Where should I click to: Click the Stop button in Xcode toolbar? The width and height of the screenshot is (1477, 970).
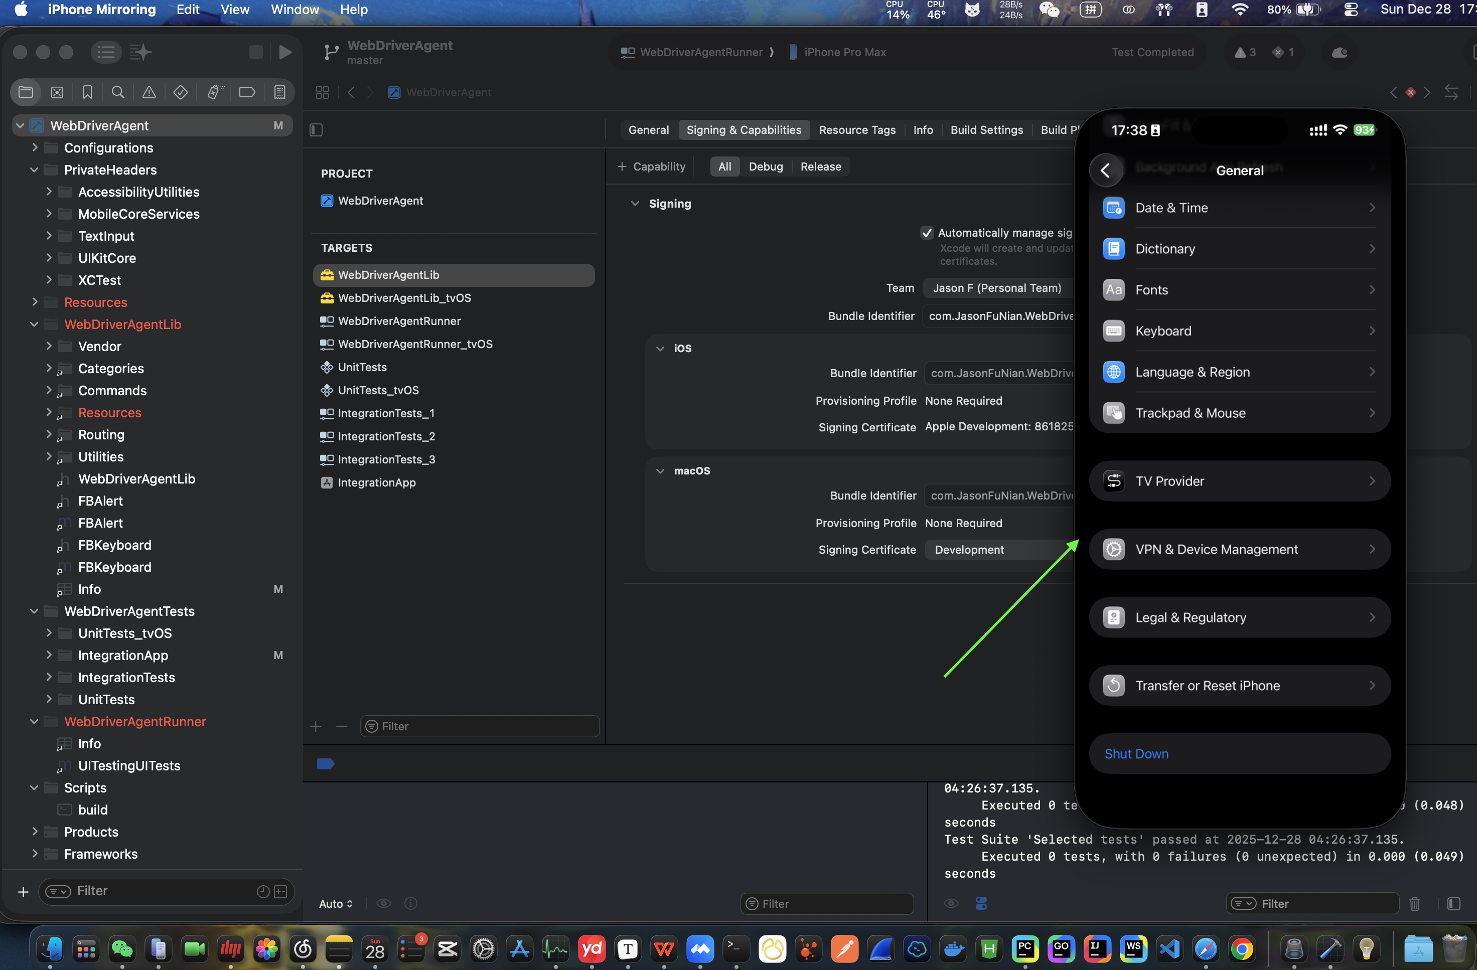pos(256,52)
